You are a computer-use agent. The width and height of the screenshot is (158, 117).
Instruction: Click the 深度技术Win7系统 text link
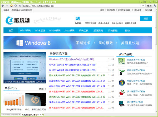click(136, 60)
